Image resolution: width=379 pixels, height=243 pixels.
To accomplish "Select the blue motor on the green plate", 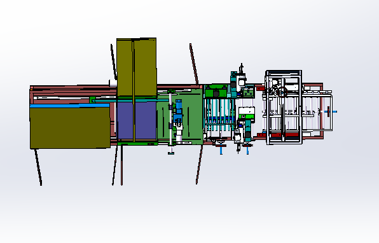I will [x=179, y=111].
